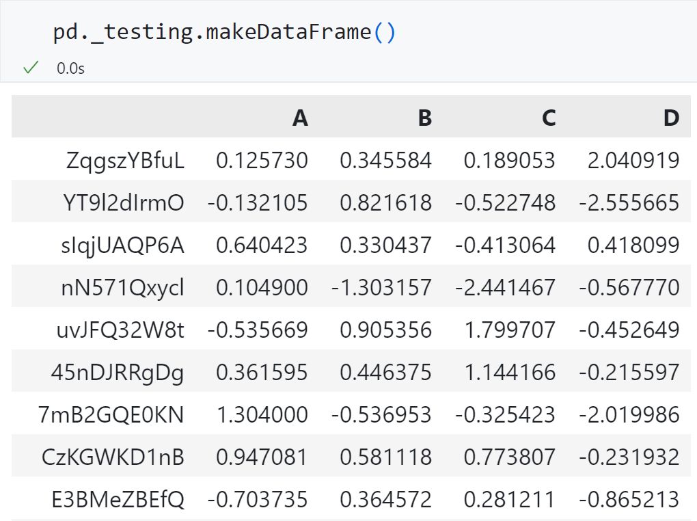
Task: Click cell value -0.413064
Action: pyautogui.click(x=506, y=245)
